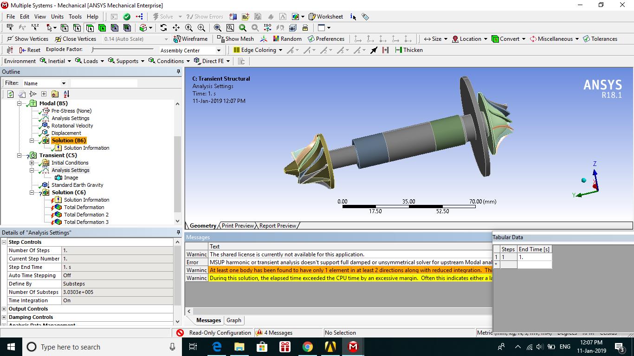
Task: Click the coordinate triad icon near Show Mesh
Action: click(x=264, y=39)
